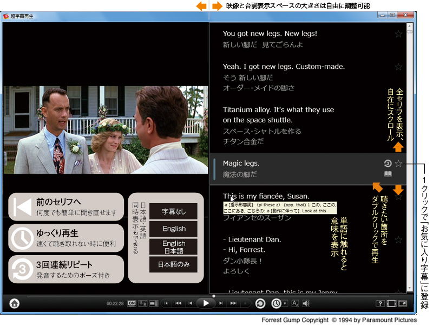Click the line "Titanium alloy. It's what they use"

pyautogui.click(x=278, y=110)
